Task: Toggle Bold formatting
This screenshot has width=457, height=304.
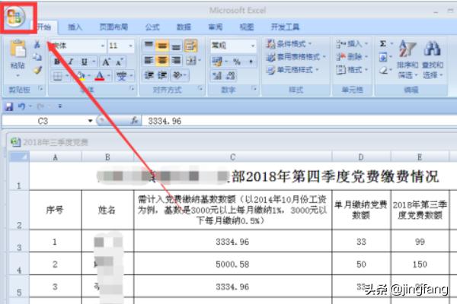Action: [58, 62]
